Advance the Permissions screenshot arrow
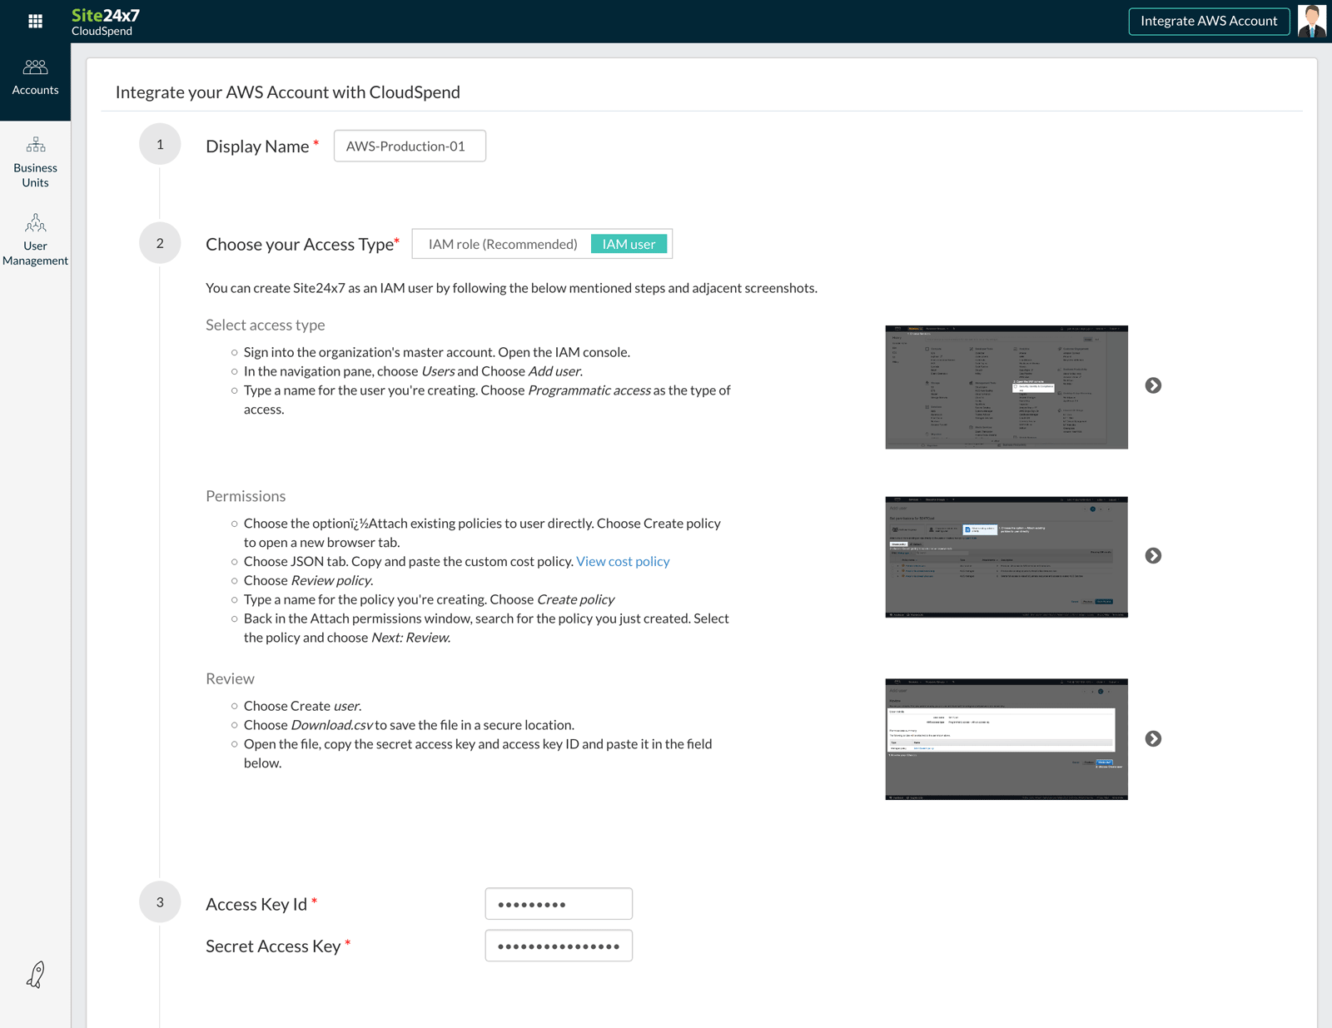 pyautogui.click(x=1153, y=556)
